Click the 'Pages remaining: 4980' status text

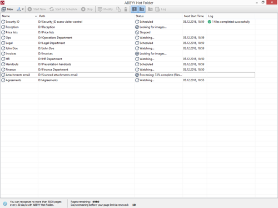85,202
